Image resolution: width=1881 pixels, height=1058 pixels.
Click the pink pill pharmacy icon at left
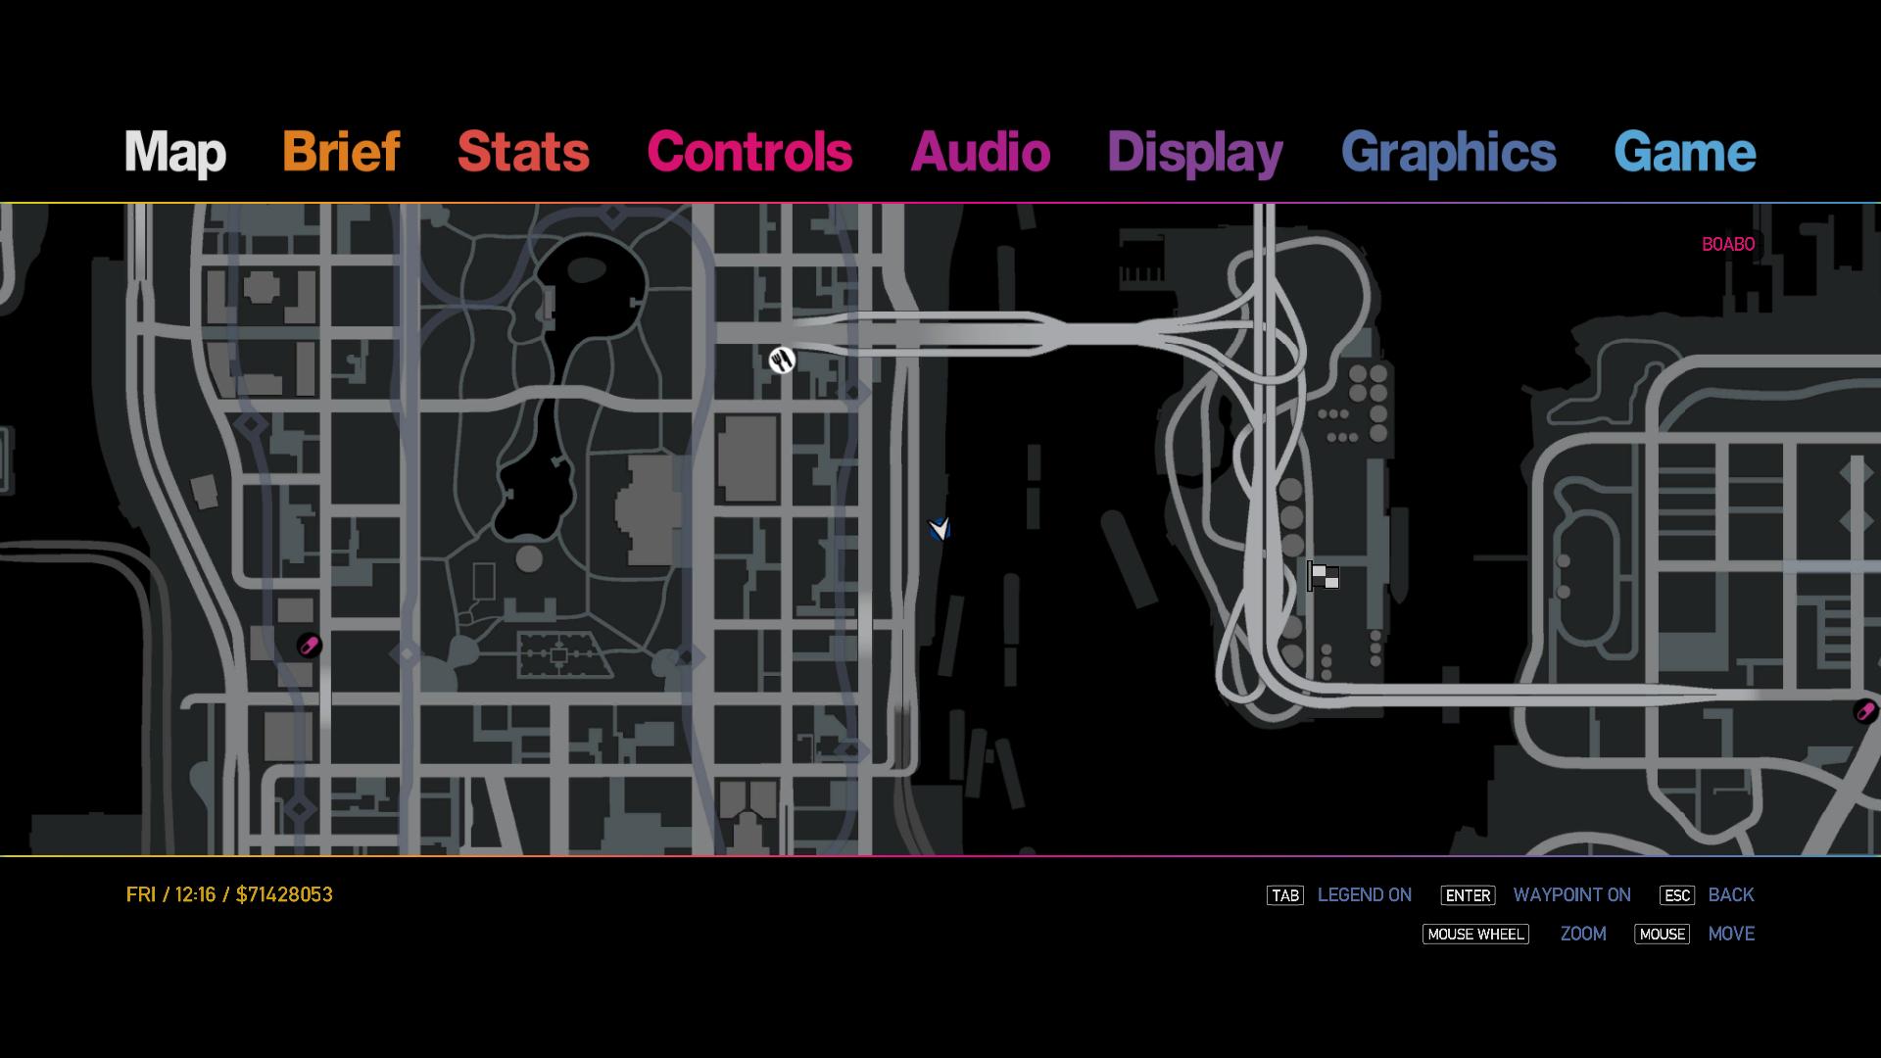pyautogui.click(x=309, y=646)
